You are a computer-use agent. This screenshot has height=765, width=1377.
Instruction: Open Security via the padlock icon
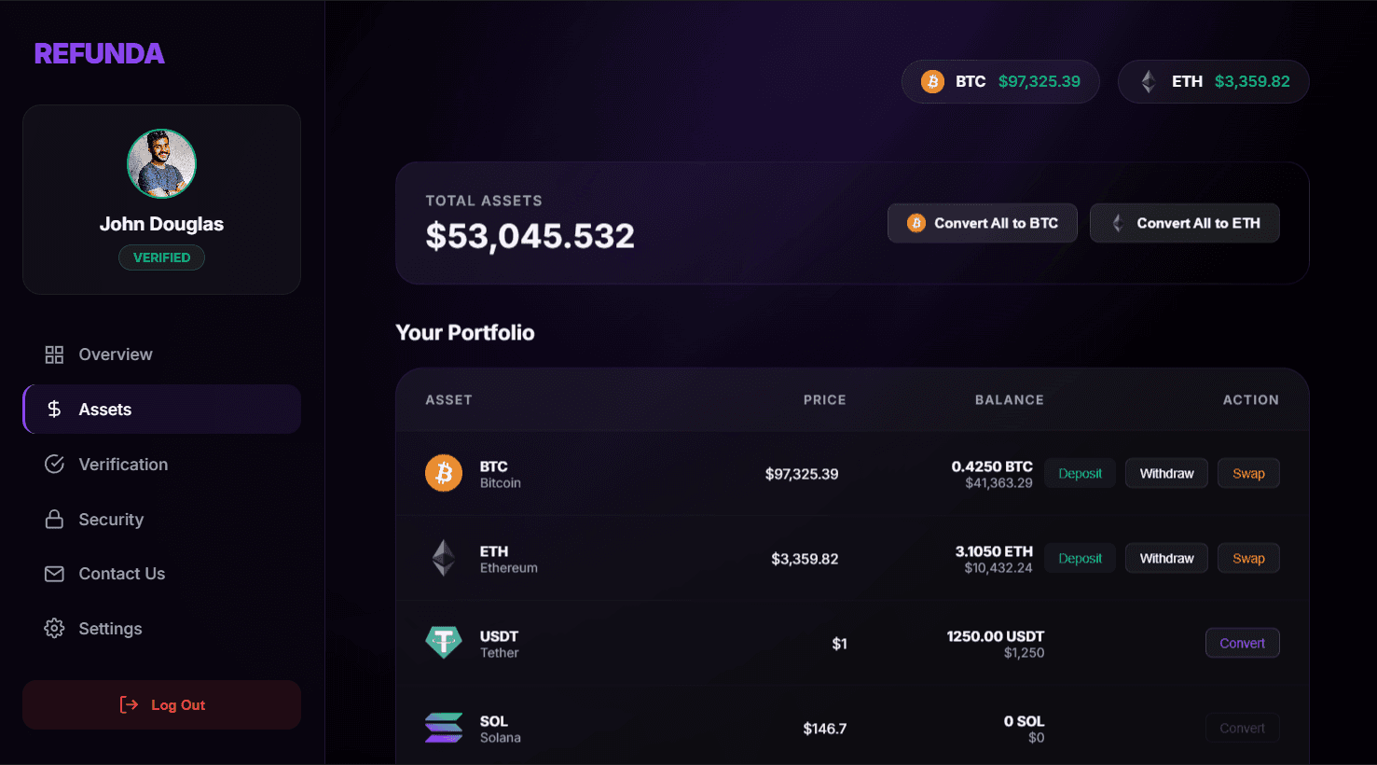pyautogui.click(x=54, y=519)
